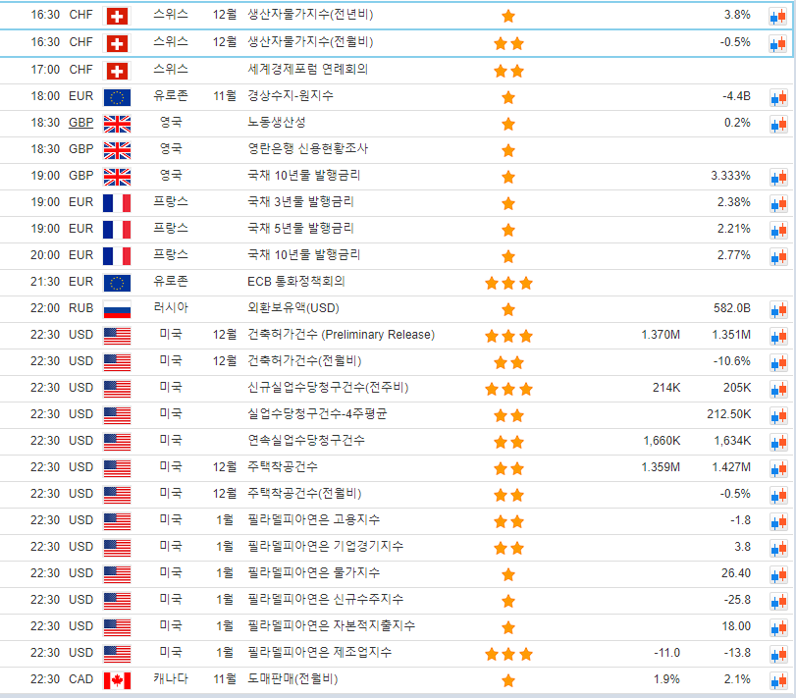The height and width of the screenshot is (698, 796).
Task: Click chart icon for 필라델피아연은 물가지수 row
Action: pyautogui.click(x=777, y=574)
